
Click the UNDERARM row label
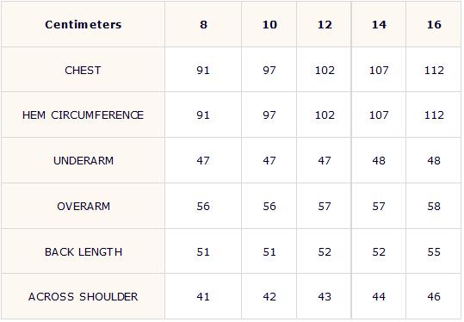pos(84,161)
